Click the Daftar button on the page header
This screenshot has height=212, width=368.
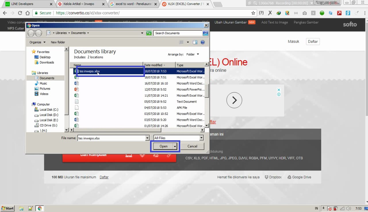point(313,41)
